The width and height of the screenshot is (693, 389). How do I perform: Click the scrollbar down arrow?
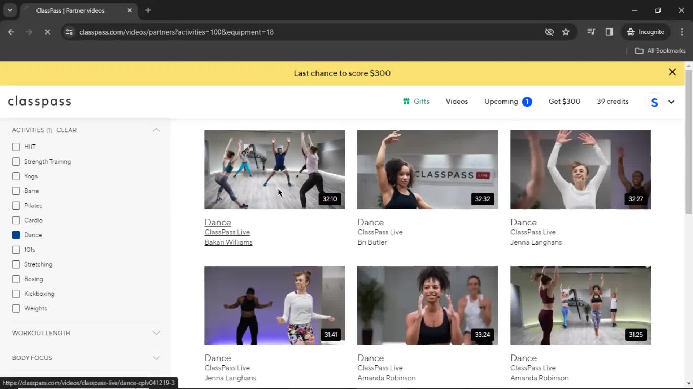689,384
